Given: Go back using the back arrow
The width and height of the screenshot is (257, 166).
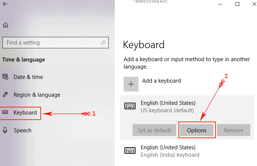Looking at the screenshot, I should (5, 4).
